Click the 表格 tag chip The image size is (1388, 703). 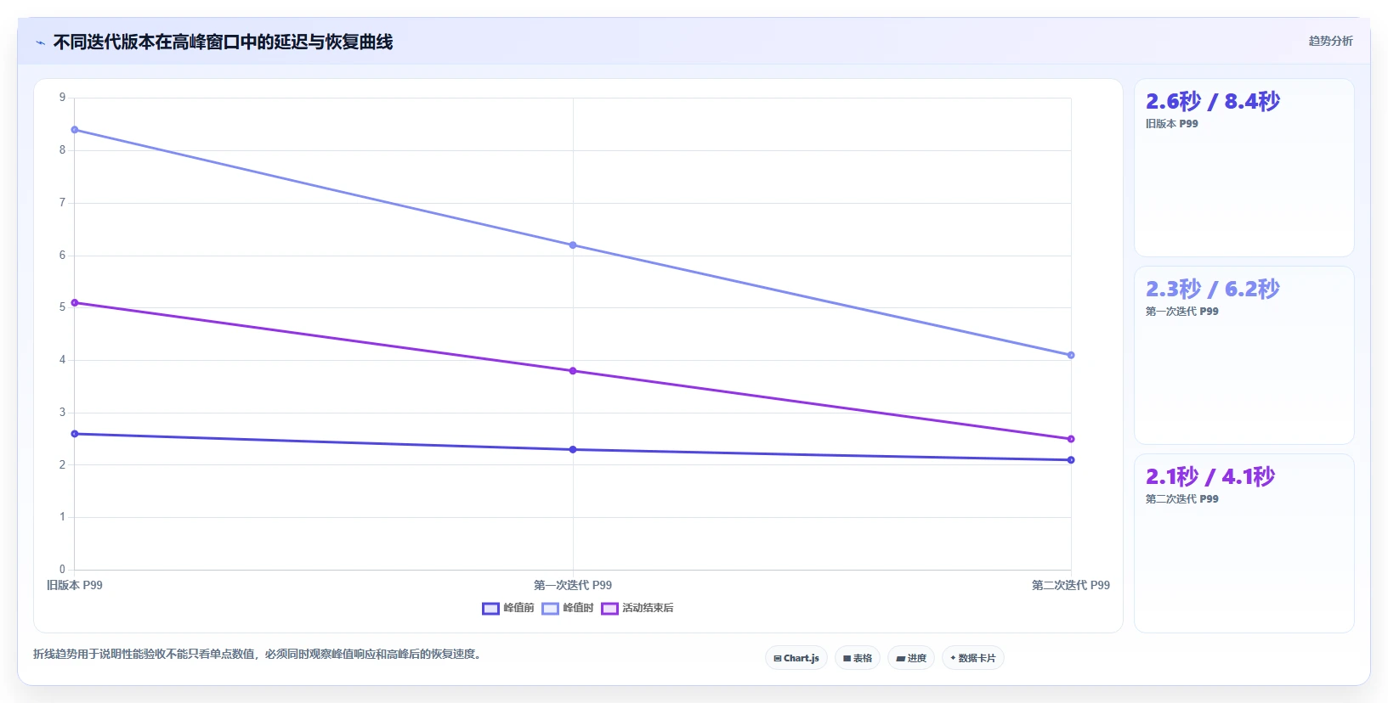858,658
